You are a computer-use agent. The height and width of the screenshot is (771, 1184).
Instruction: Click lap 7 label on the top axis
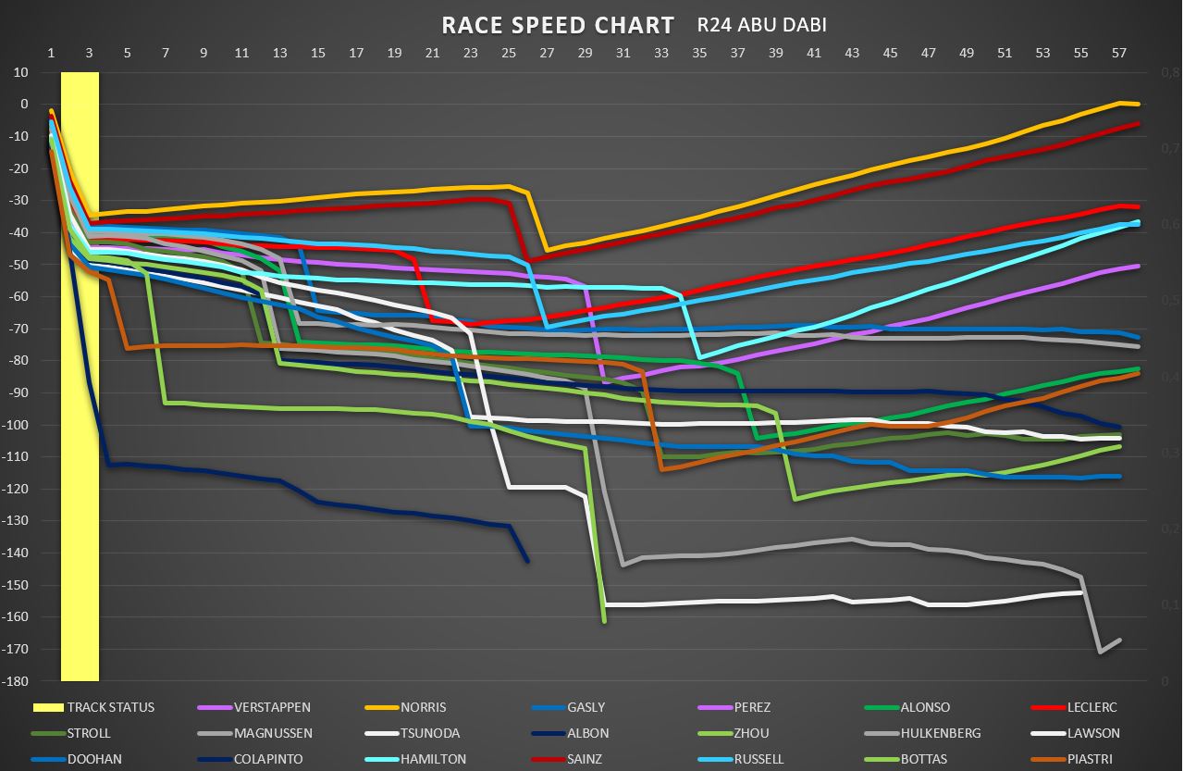pos(166,53)
